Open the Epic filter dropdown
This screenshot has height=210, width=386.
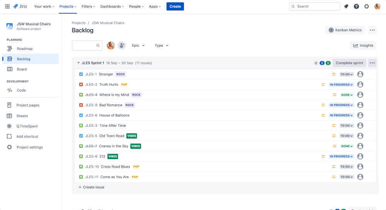click(138, 45)
